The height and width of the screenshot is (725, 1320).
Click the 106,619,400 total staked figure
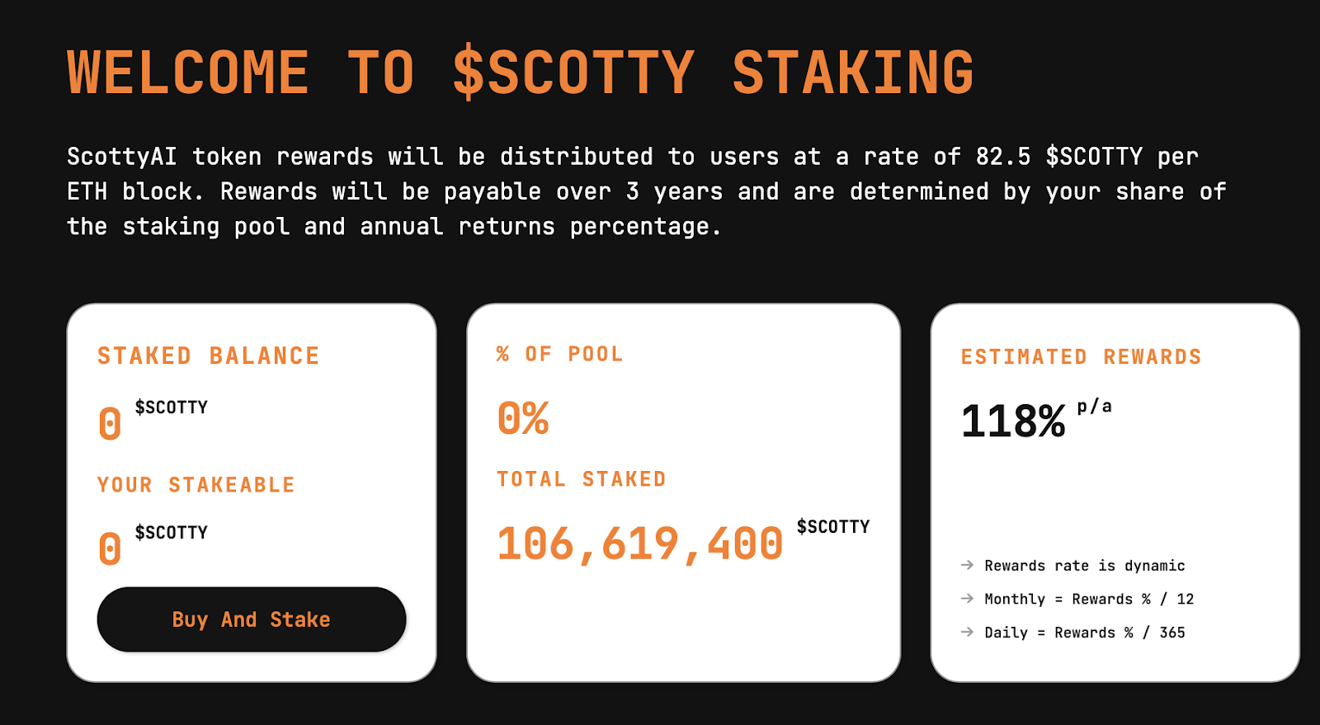640,544
